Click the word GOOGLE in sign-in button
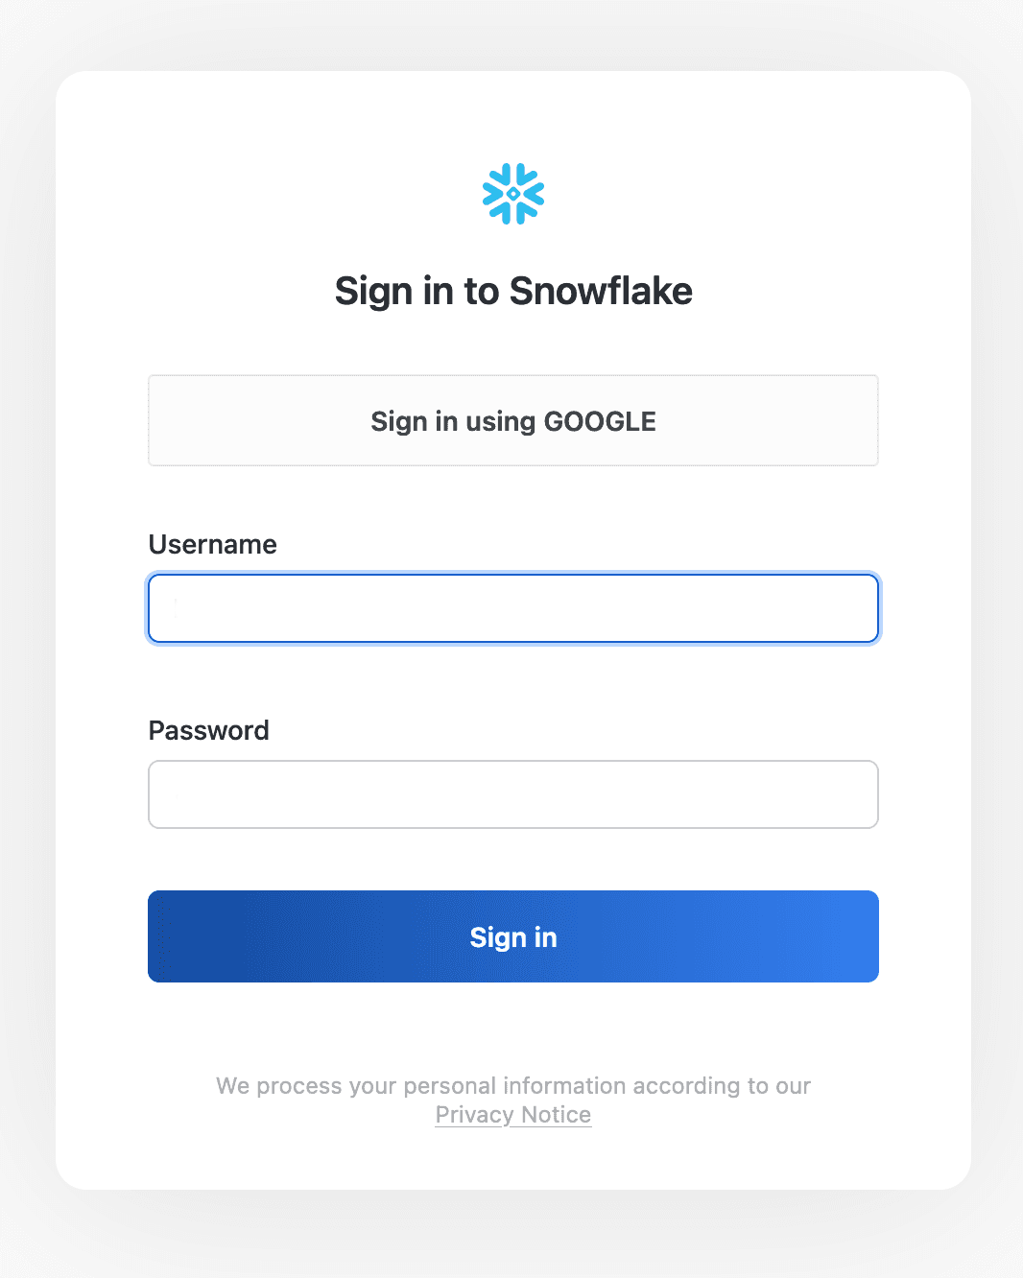Screen dimensions: 1023x1278 click(600, 421)
